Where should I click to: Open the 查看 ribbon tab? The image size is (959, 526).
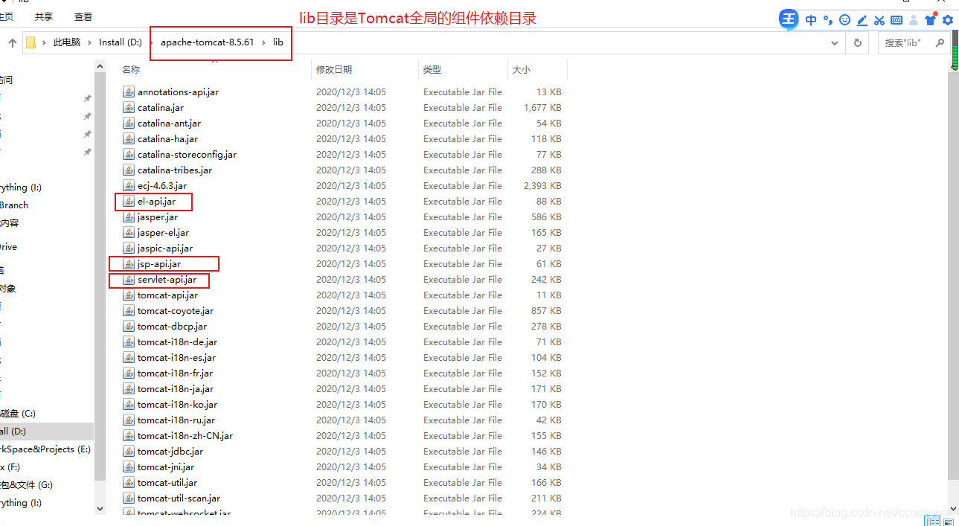[83, 17]
